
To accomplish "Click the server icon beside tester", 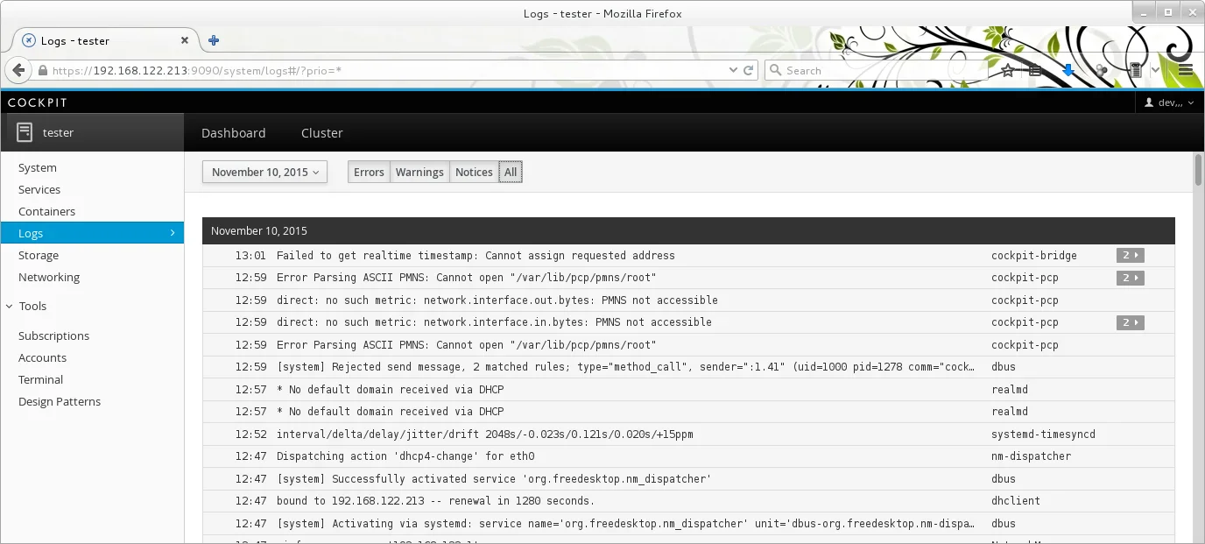I will (x=24, y=132).
